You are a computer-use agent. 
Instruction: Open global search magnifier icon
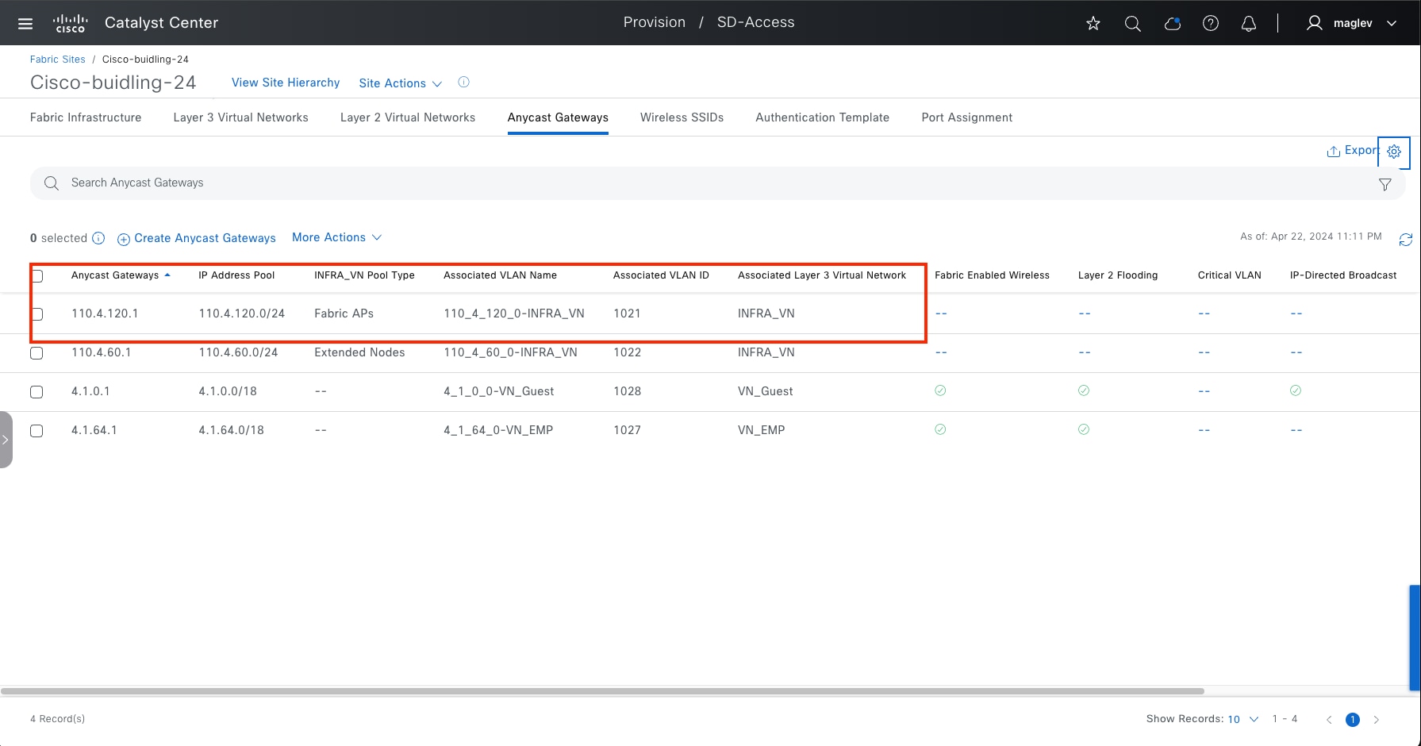pos(1132,24)
